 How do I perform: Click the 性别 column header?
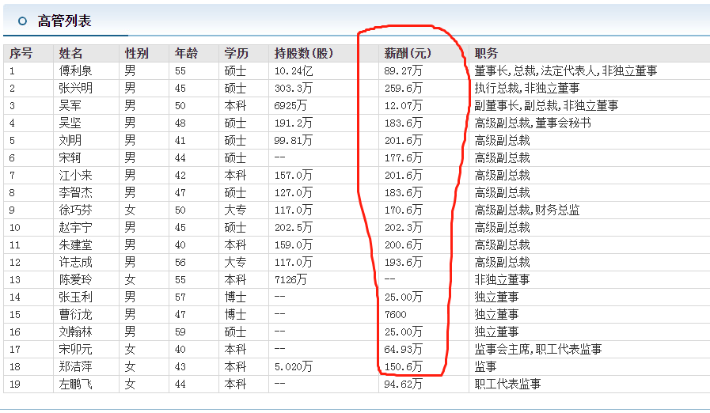coord(136,54)
